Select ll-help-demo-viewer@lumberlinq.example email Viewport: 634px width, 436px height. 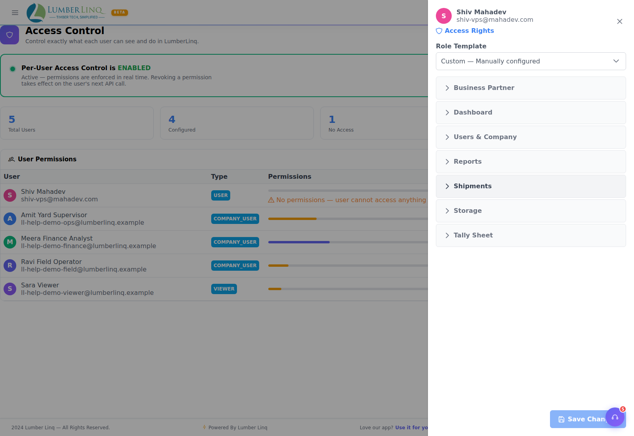[x=87, y=293]
